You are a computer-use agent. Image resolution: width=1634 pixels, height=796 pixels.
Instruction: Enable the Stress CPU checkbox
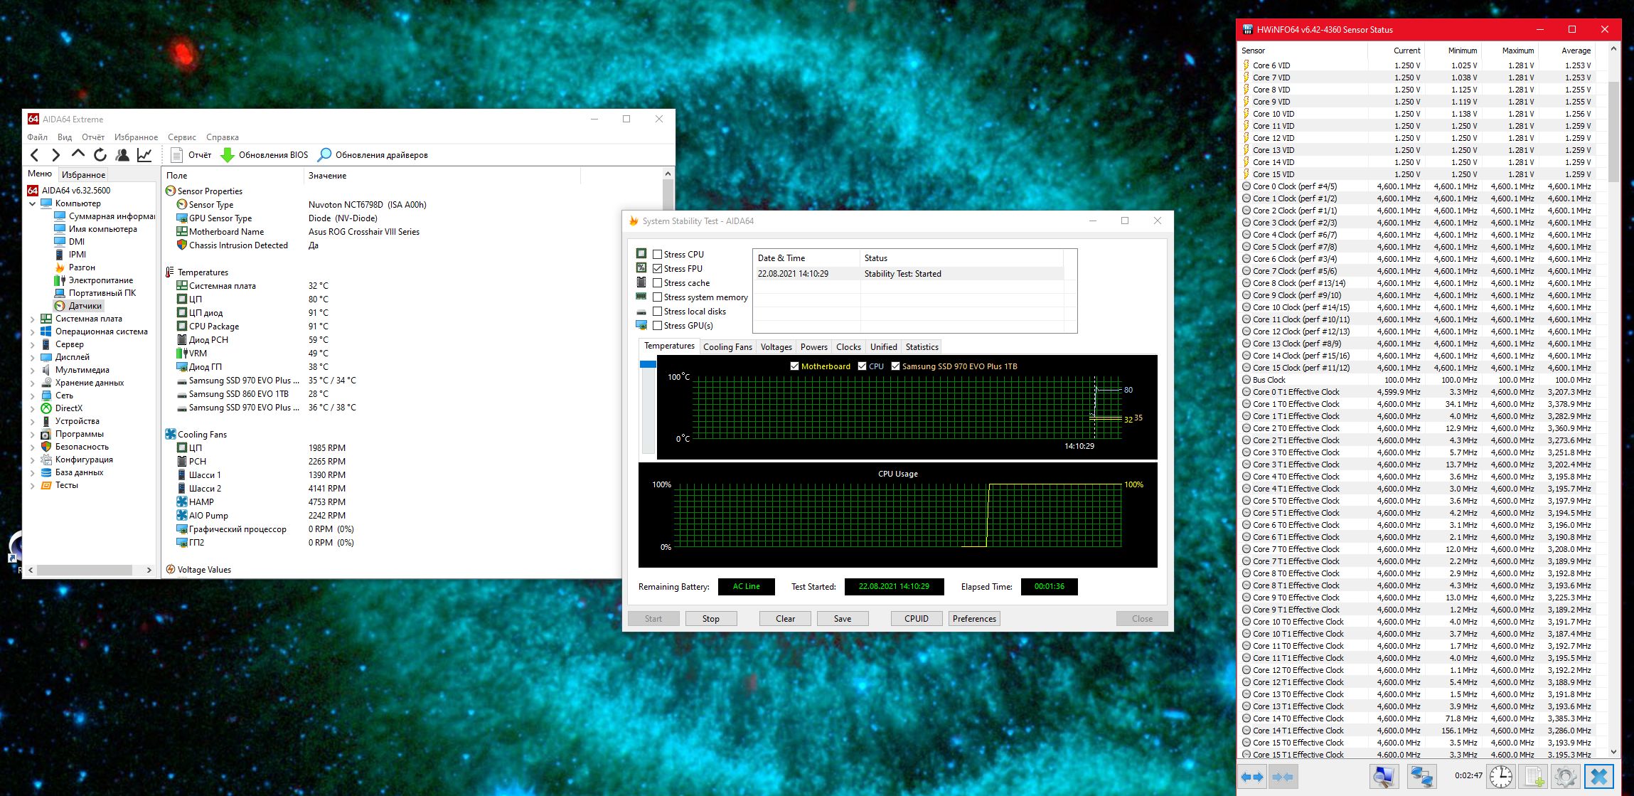pyautogui.click(x=658, y=254)
